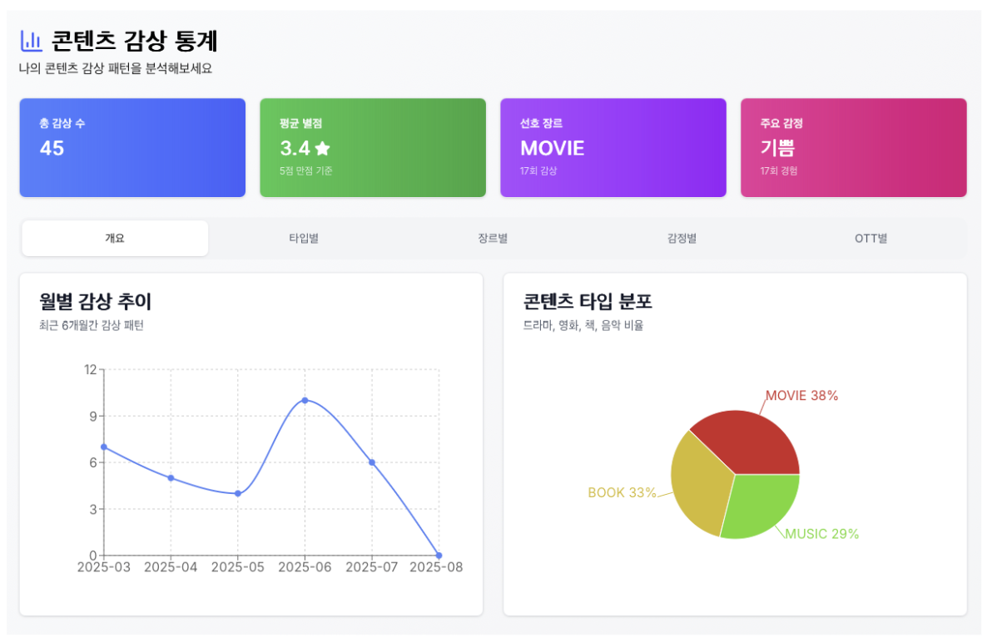Click the 17회 경험 text
The width and height of the screenshot is (987, 642).
[779, 171]
